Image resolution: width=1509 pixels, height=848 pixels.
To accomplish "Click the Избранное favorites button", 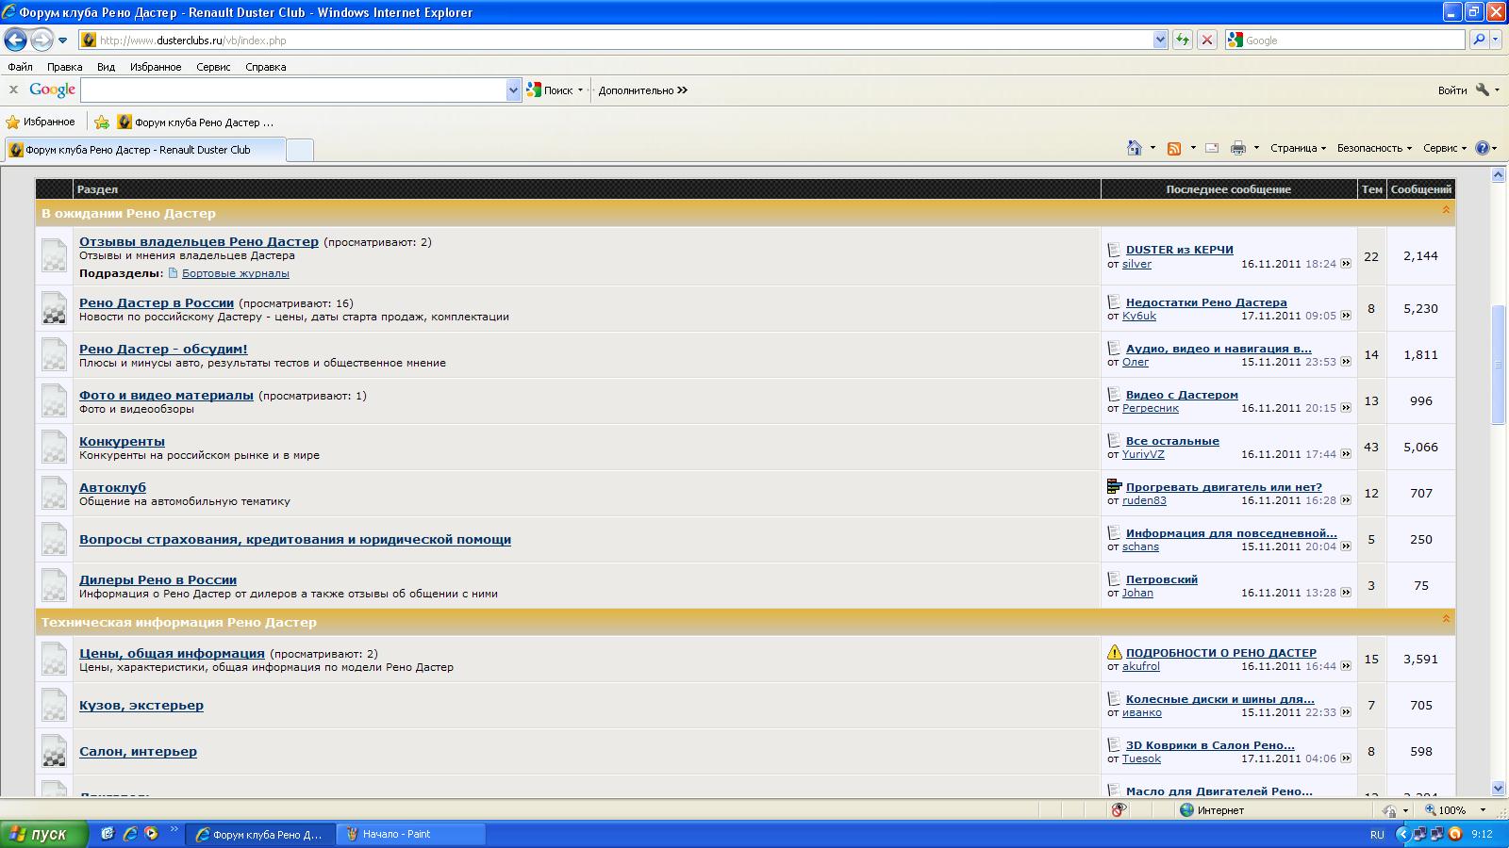I will point(41,122).
